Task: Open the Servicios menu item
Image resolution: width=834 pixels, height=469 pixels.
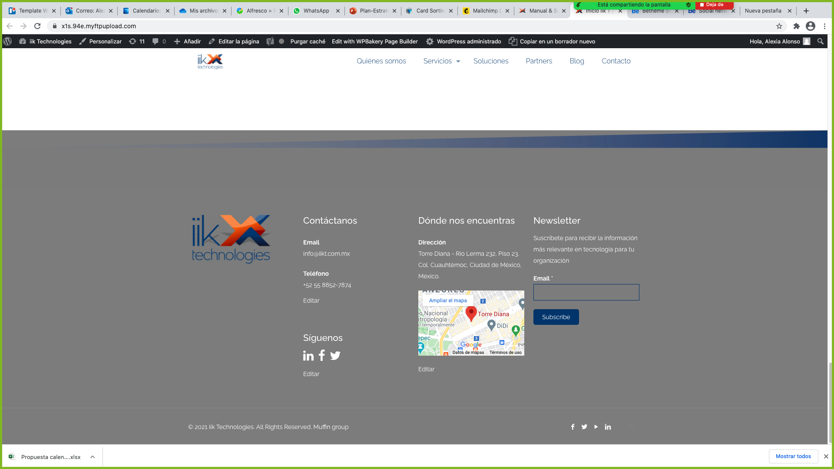Action: pos(442,61)
